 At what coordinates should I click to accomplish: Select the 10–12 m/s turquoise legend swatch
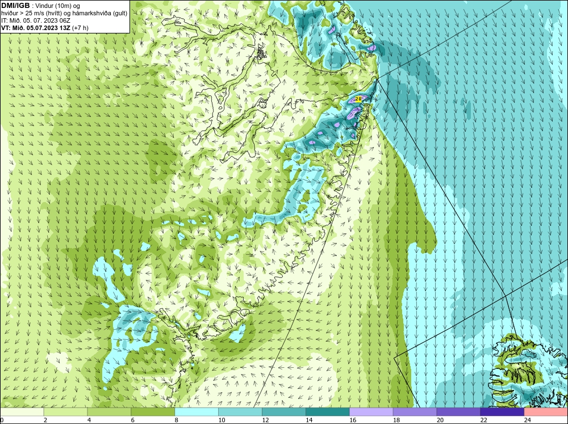(240, 412)
